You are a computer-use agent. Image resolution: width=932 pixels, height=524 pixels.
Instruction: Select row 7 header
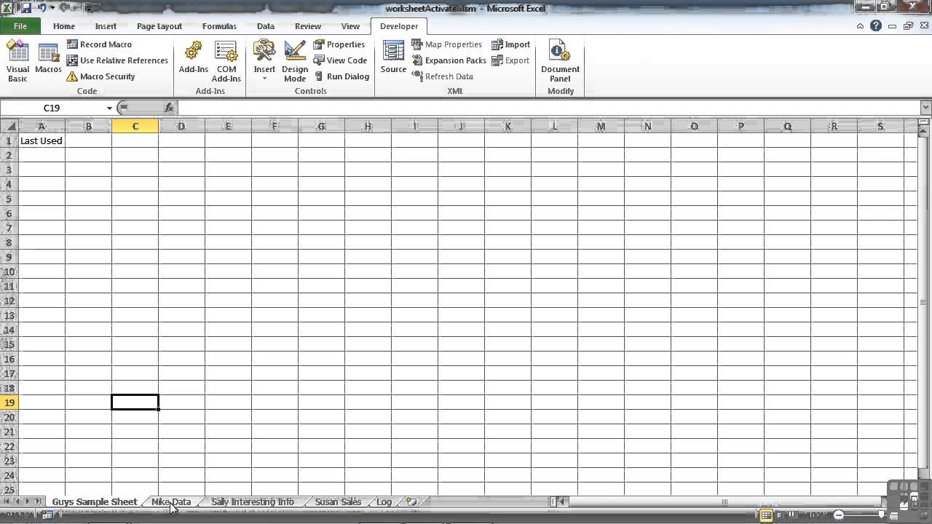pos(9,228)
